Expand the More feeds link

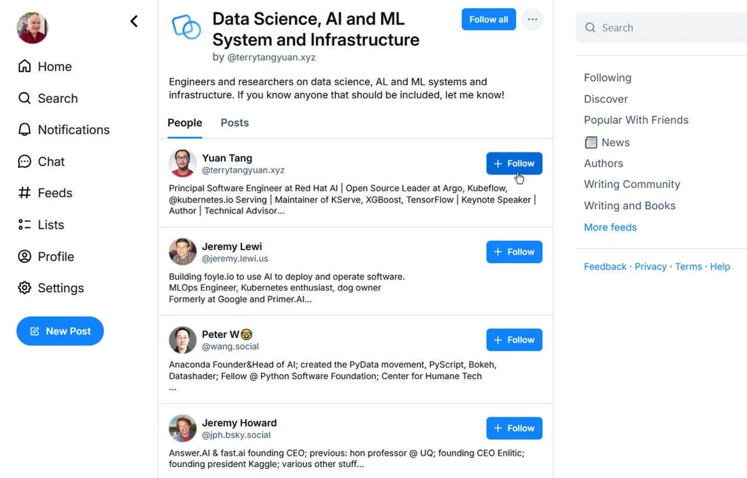(610, 228)
